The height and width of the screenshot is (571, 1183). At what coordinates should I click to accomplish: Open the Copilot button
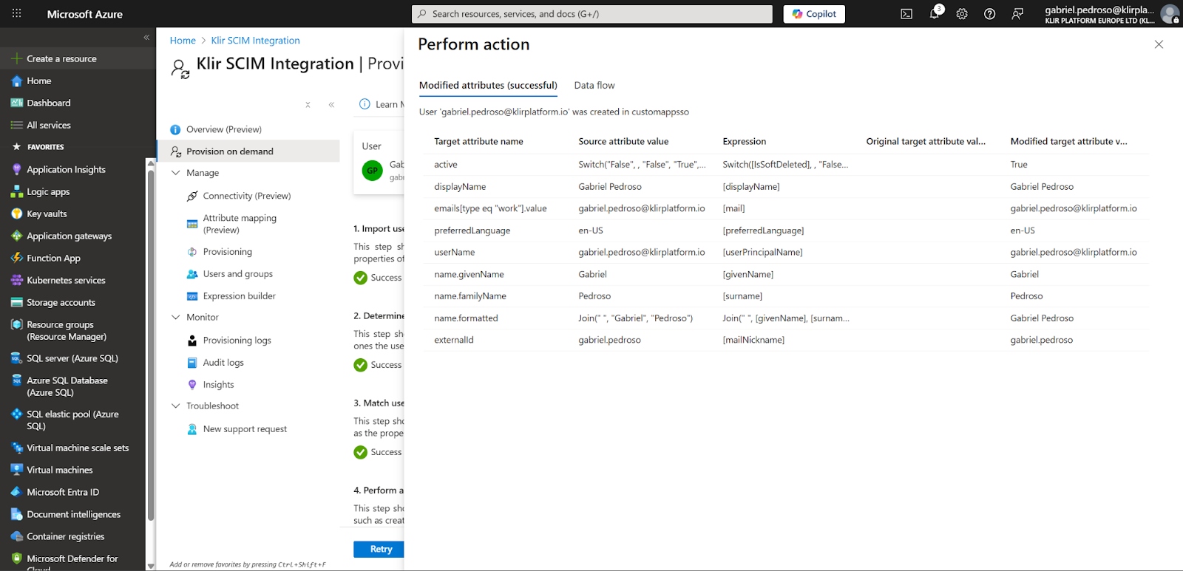coord(814,14)
